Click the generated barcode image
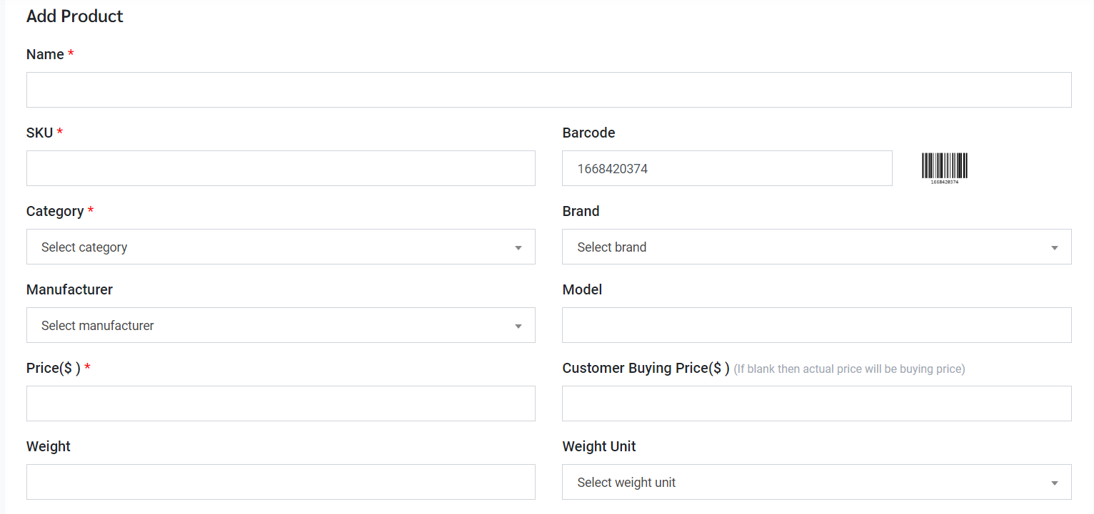The image size is (1094, 514). tap(944, 168)
